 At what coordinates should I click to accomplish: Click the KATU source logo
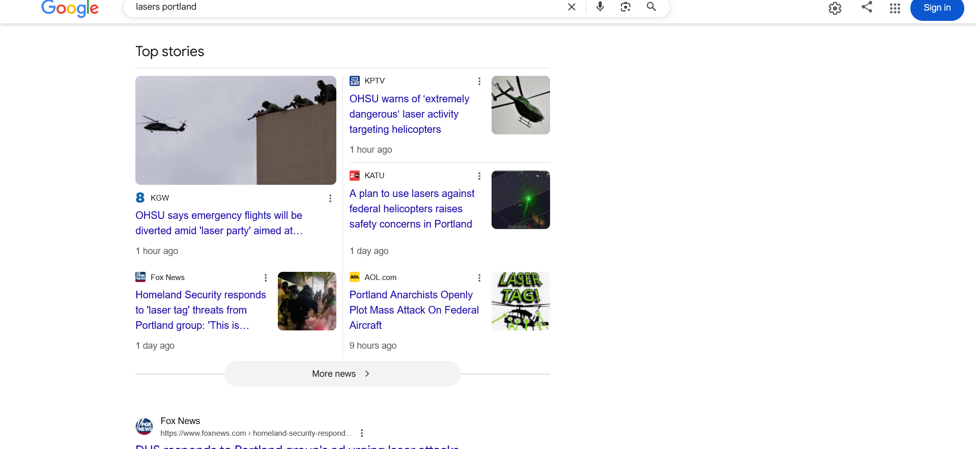point(355,176)
